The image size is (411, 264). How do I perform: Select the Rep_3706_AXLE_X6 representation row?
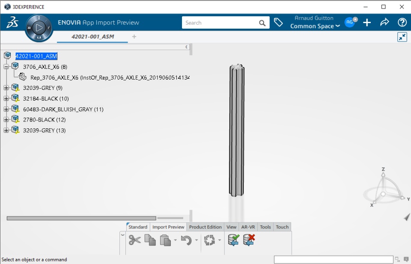(x=110, y=77)
